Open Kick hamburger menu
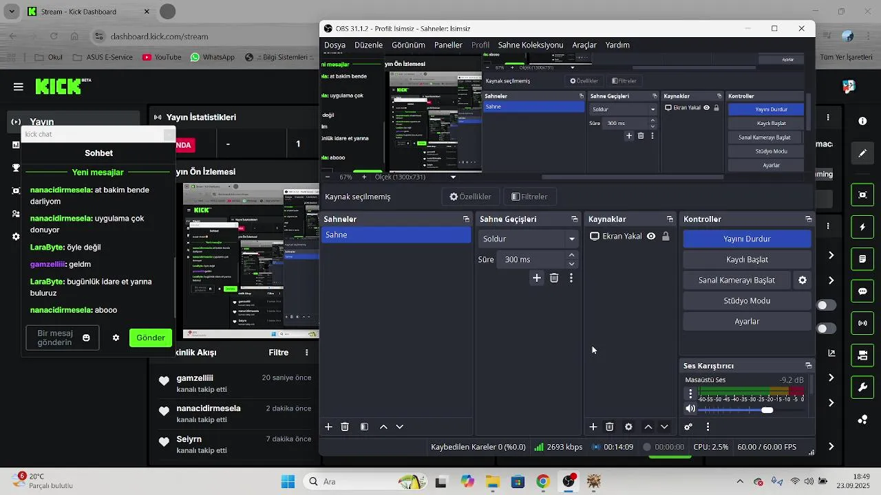 [x=18, y=87]
